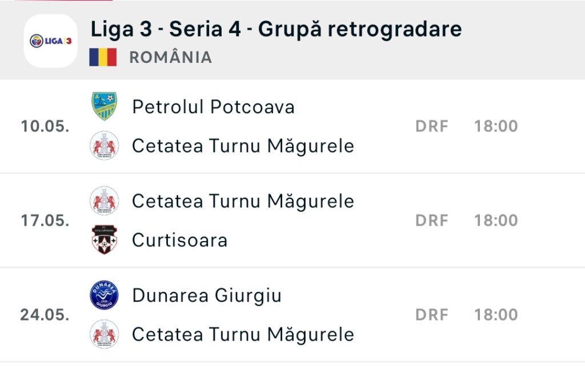Open the 10.05 match date

[x=45, y=126]
